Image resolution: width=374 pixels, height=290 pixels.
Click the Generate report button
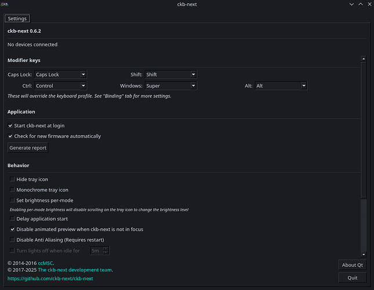28,148
